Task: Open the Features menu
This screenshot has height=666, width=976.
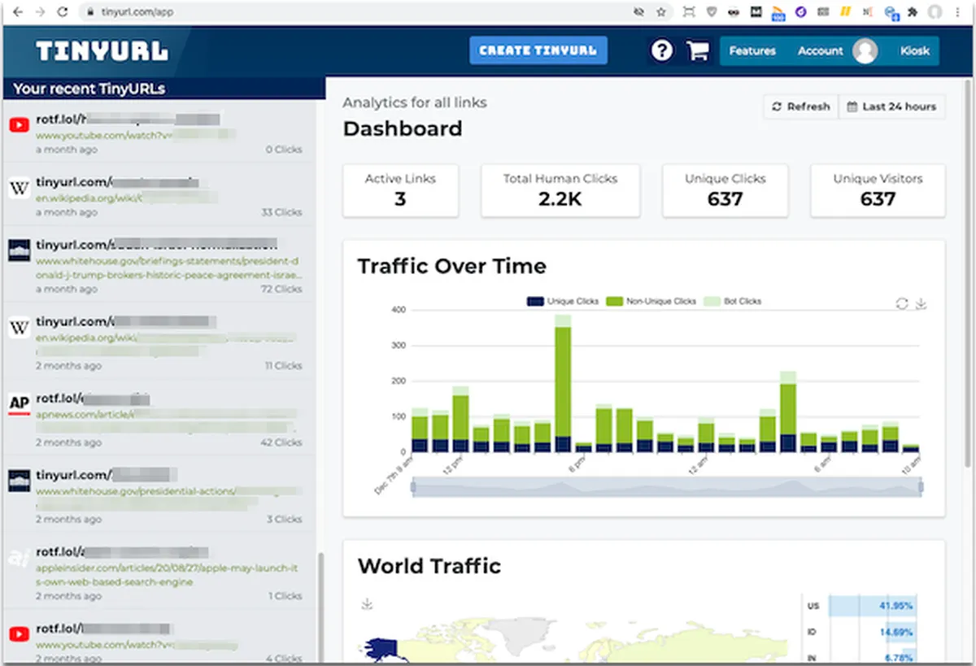Action: click(x=752, y=50)
